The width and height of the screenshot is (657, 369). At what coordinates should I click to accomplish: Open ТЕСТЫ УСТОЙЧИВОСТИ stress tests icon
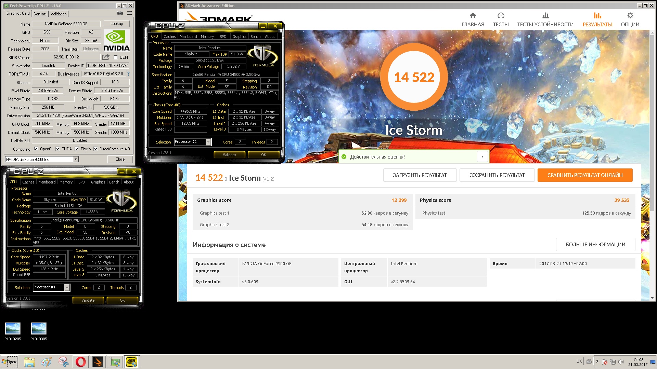(x=545, y=15)
